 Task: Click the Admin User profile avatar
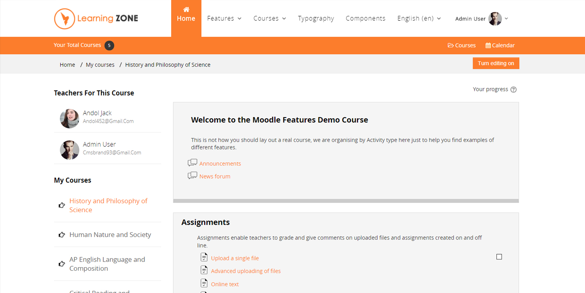click(496, 19)
